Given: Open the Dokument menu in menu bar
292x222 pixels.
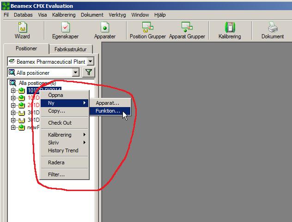Looking at the screenshot, I should click(x=92, y=15).
